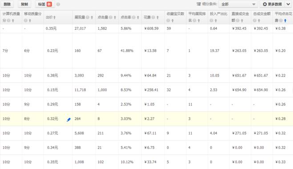This screenshot has height=169, width=293.
Task: Sort by 平均展现排名 arrow icon
Action: click(x=199, y=20)
